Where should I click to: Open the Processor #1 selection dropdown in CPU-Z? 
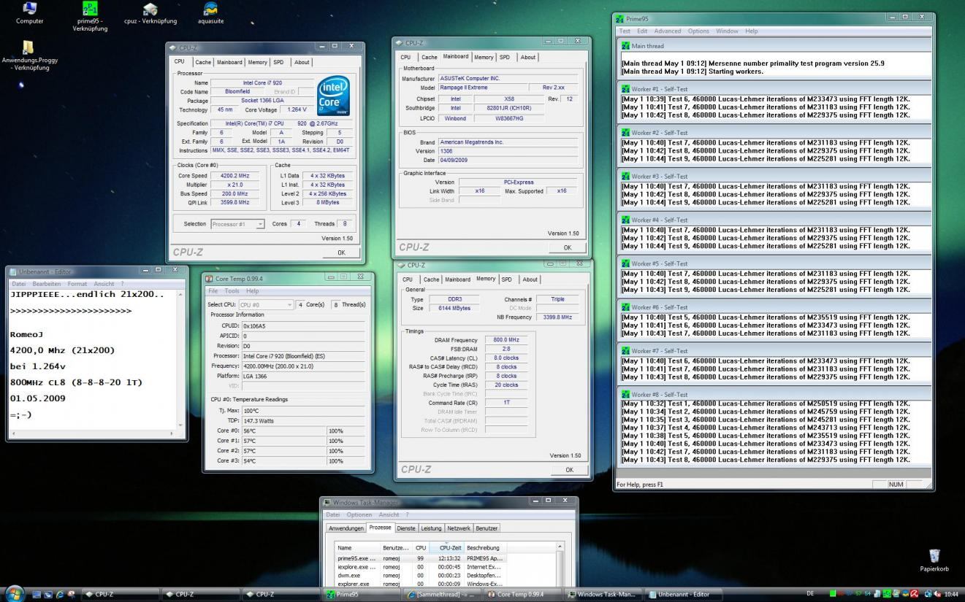pyautogui.click(x=237, y=224)
